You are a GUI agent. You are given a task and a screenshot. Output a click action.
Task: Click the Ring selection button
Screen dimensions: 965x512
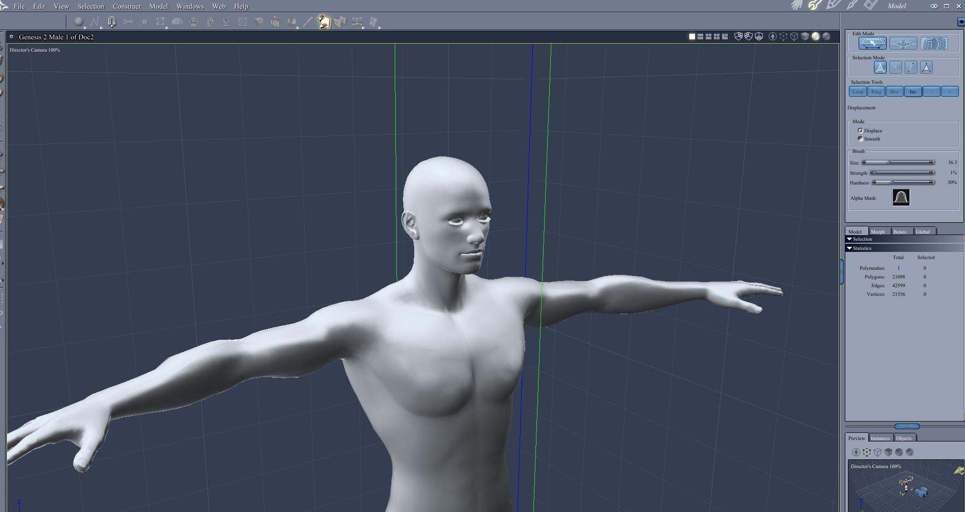coord(876,91)
